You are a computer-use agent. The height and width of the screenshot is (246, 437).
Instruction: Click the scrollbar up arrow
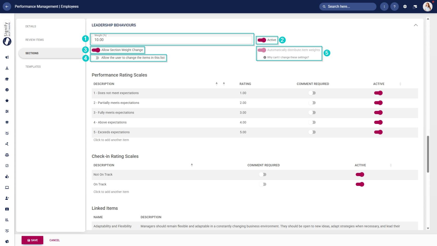[428, 19]
